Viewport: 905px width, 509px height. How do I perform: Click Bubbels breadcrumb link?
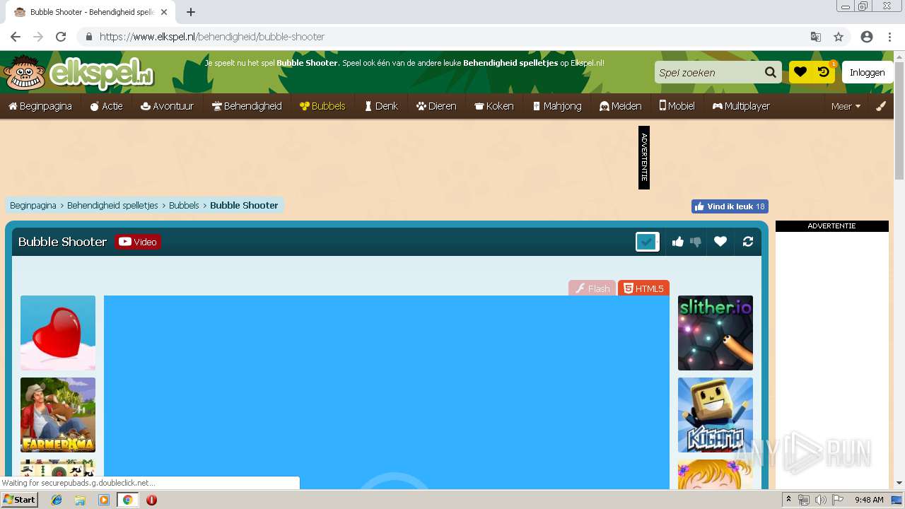[x=184, y=206]
